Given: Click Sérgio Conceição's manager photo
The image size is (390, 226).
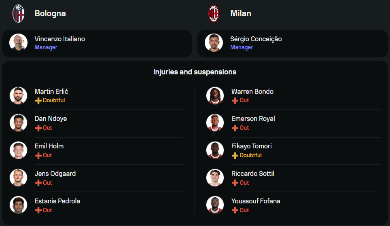Looking at the screenshot, I should click(x=214, y=42).
